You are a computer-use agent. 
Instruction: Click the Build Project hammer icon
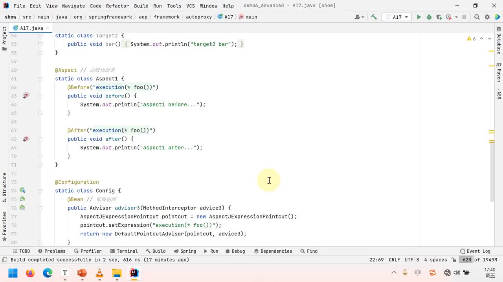374,17
